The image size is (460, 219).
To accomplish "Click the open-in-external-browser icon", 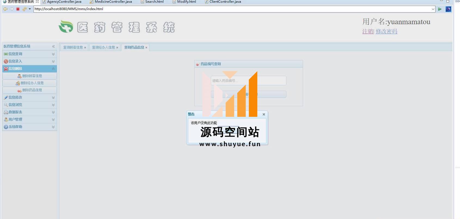I will pos(448,9).
